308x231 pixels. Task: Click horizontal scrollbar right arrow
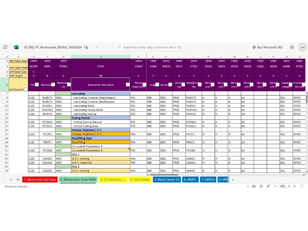(x=304, y=175)
